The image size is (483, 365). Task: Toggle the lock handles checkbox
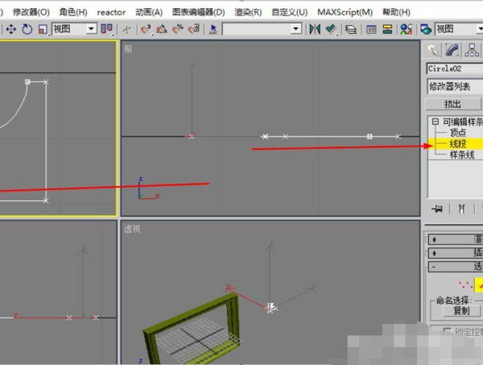(x=448, y=330)
